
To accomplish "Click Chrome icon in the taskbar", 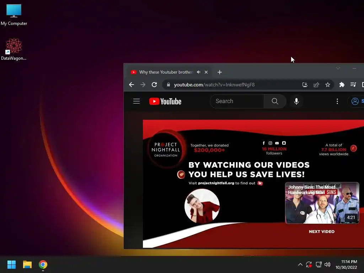I will pos(43,264).
